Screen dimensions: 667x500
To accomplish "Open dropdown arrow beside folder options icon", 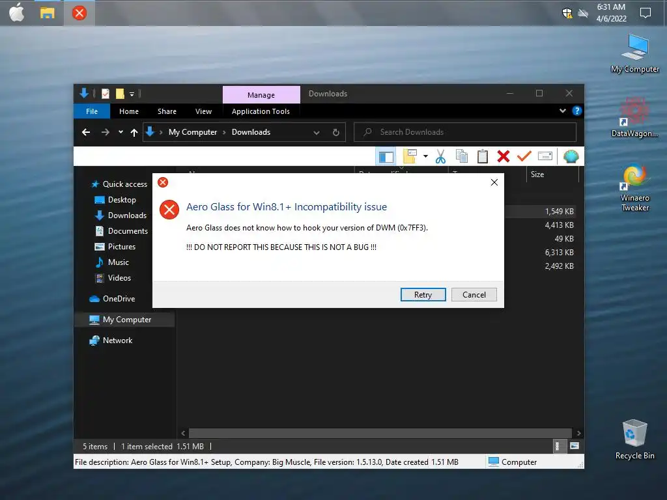I will click(425, 156).
